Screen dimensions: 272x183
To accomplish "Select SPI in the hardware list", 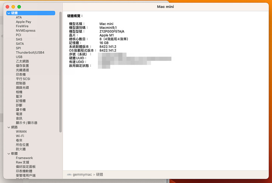I will tap(18, 48).
